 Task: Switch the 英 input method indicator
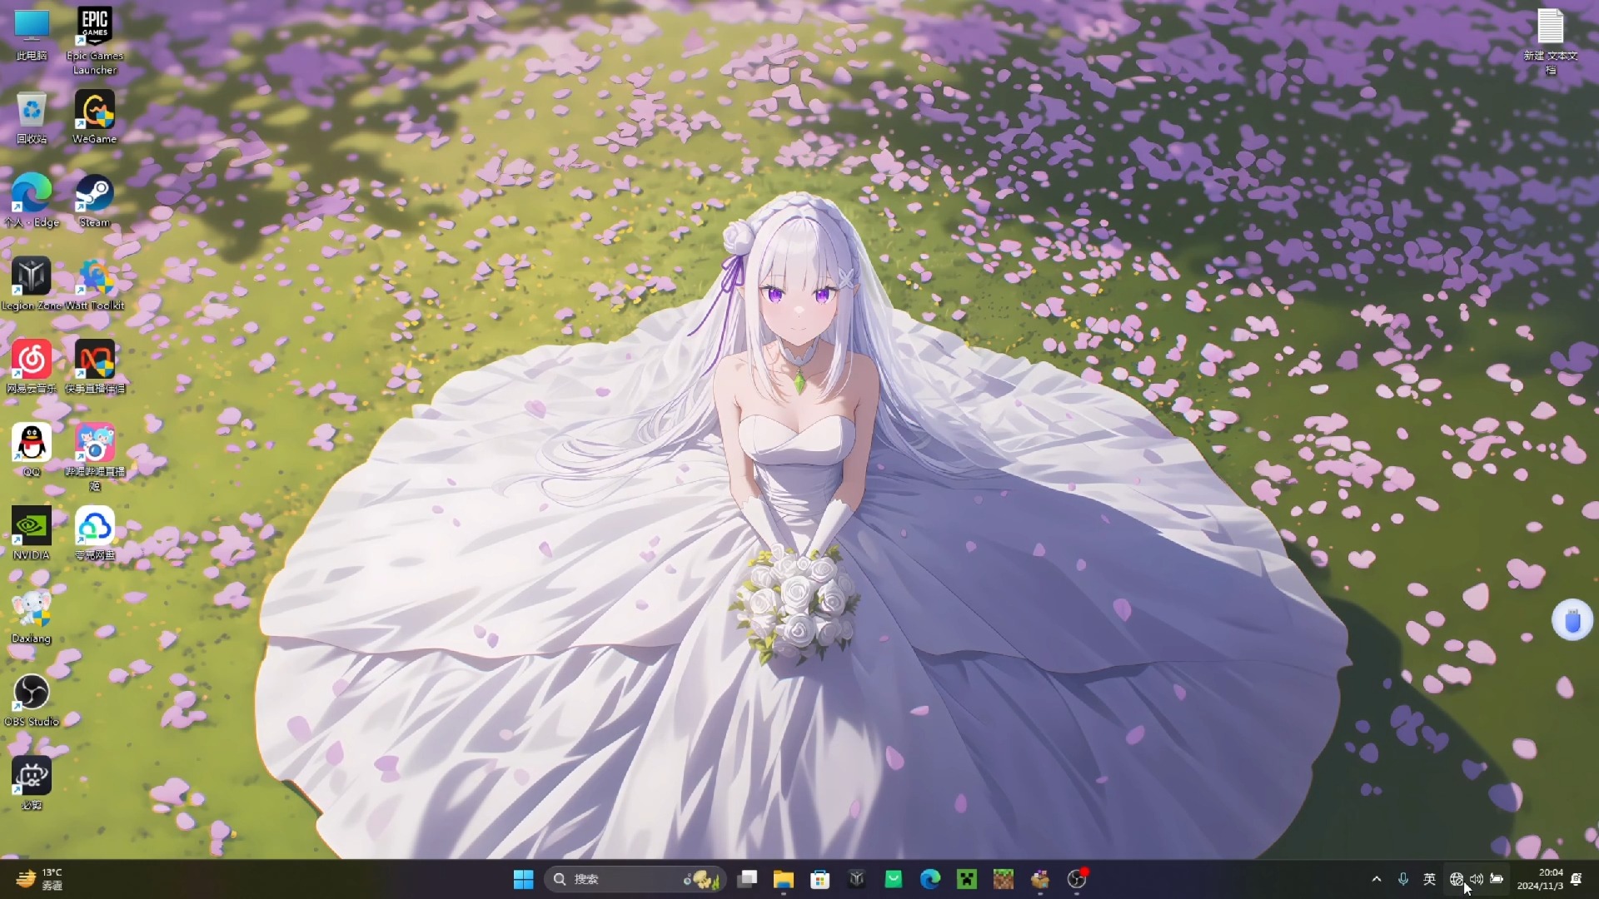tap(1430, 879)
